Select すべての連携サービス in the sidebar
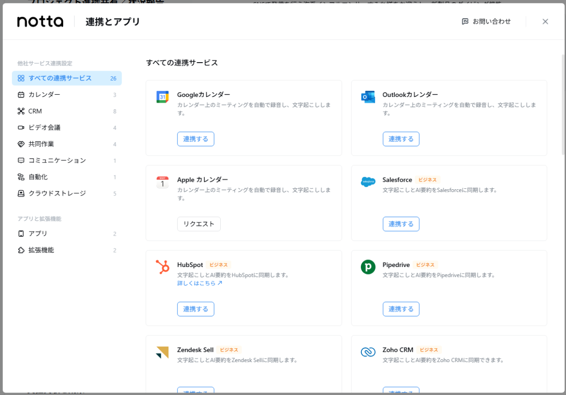This screenshot has height=395, width=566. 60,78
